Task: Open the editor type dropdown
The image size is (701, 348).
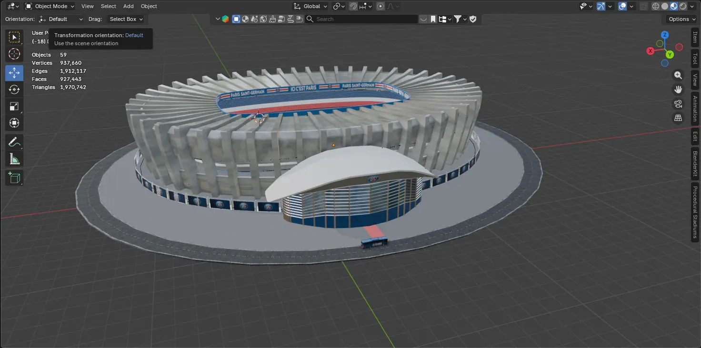Action: click(x=13, y=6)
